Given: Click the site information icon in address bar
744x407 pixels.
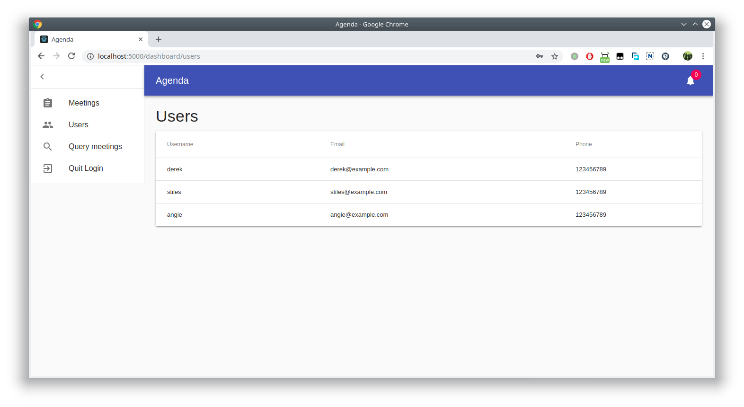Looking at the screenshot, I should click(90, 56).
